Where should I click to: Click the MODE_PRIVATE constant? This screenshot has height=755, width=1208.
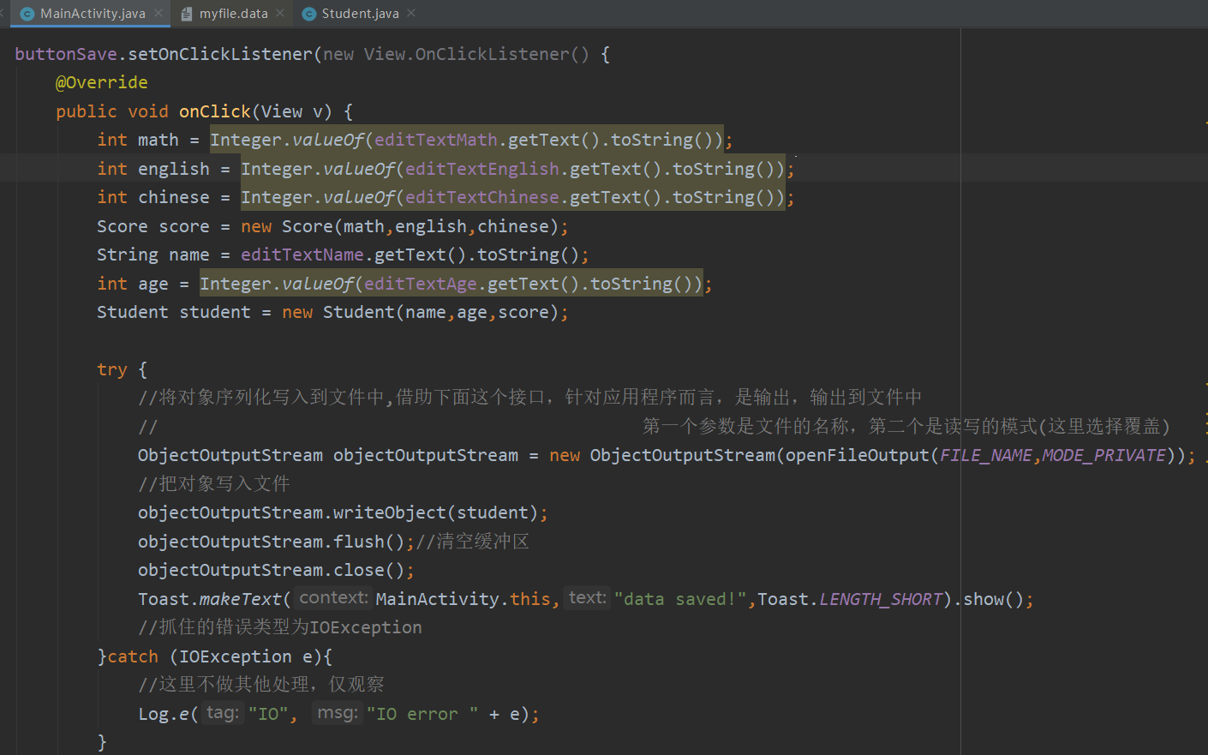click(x=1104, y=455)
